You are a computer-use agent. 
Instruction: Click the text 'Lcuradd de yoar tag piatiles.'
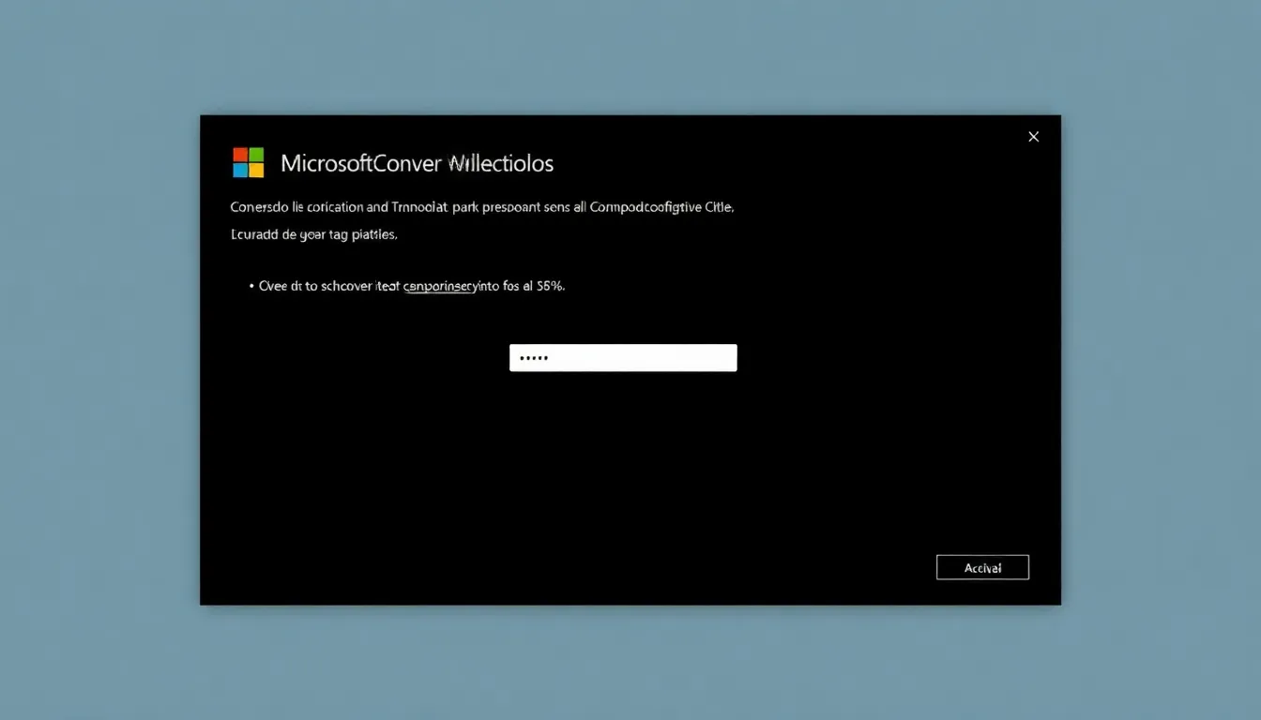pos(313,235)
